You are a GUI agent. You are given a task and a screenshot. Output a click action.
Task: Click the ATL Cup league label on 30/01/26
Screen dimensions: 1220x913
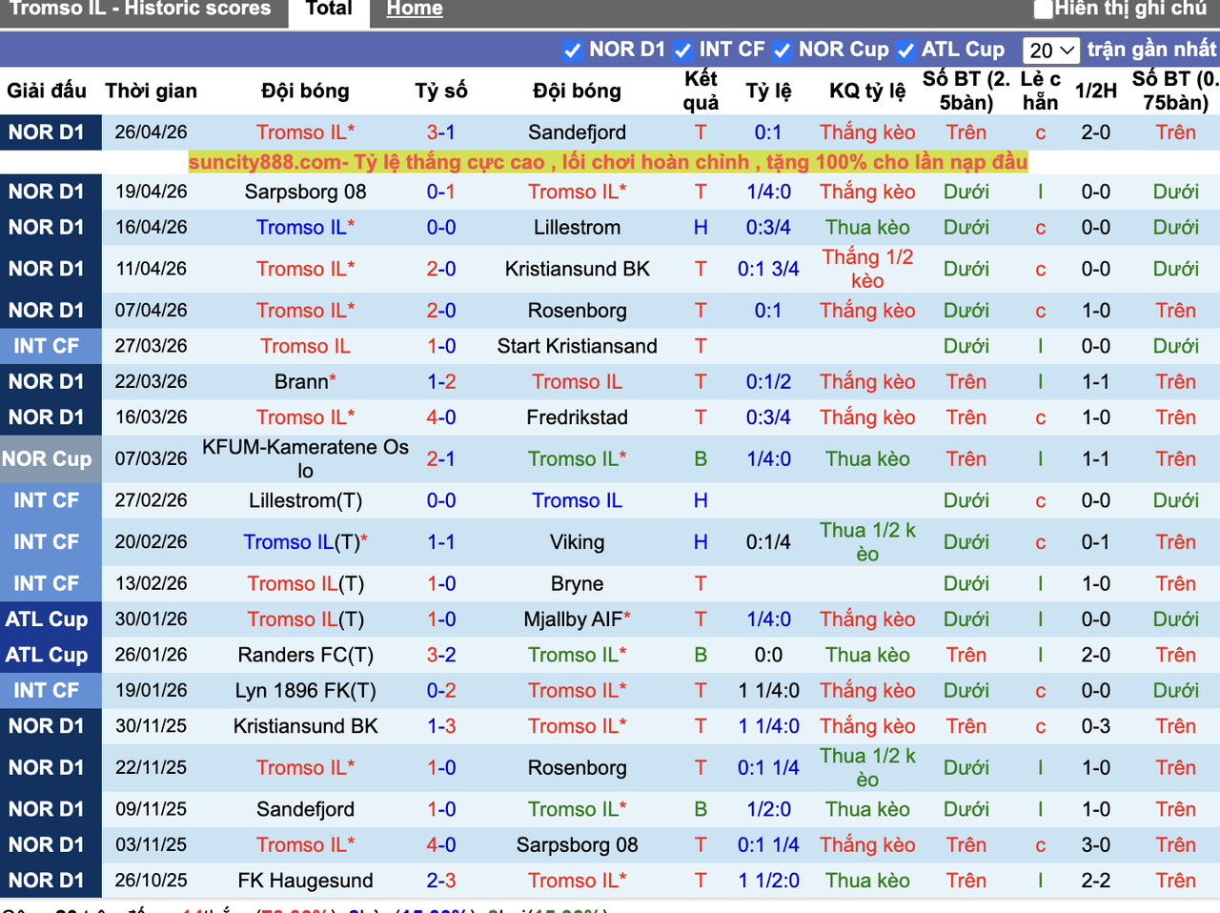tap(48, 619)
